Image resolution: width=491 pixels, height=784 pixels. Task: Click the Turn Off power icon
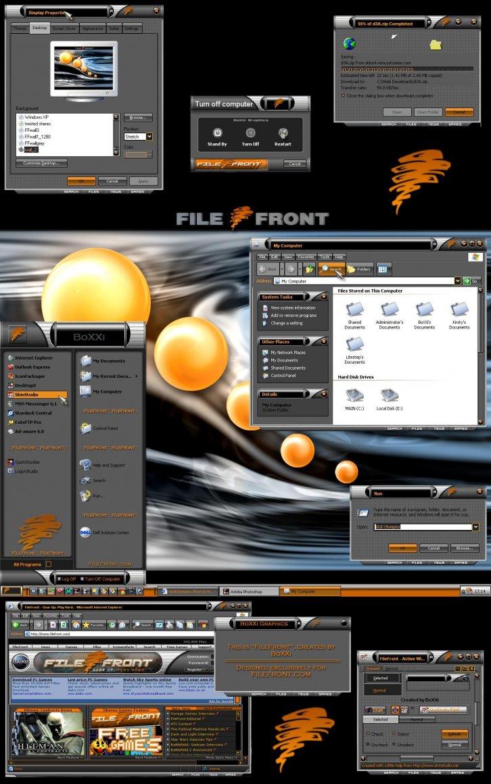(x=250, y=132)
